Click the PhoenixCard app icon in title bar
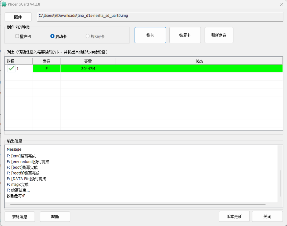The height and width of the screenshot is (226, 287). (4, 4)
